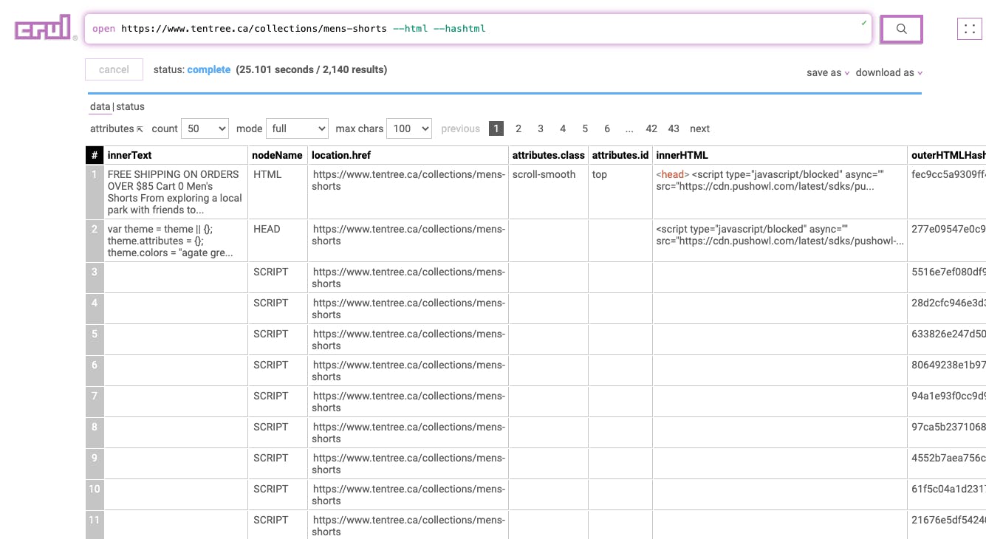Click the SCRIPT cell in row 9
Image resolution: width=986 pixels, height=539 pixels.
pos(278,464)
